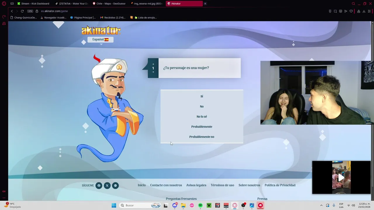This screenshot has width=374, height=210.
Task: Open the Política de Privacidad link
Action: pos(280,185)
